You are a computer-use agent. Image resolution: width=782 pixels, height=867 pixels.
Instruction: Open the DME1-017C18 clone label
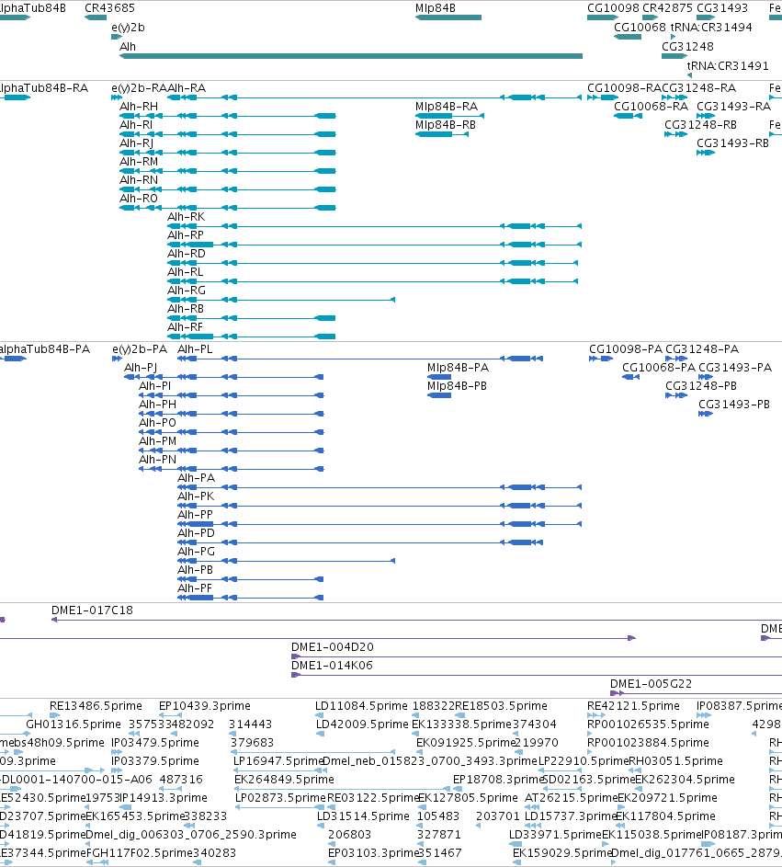92,610
